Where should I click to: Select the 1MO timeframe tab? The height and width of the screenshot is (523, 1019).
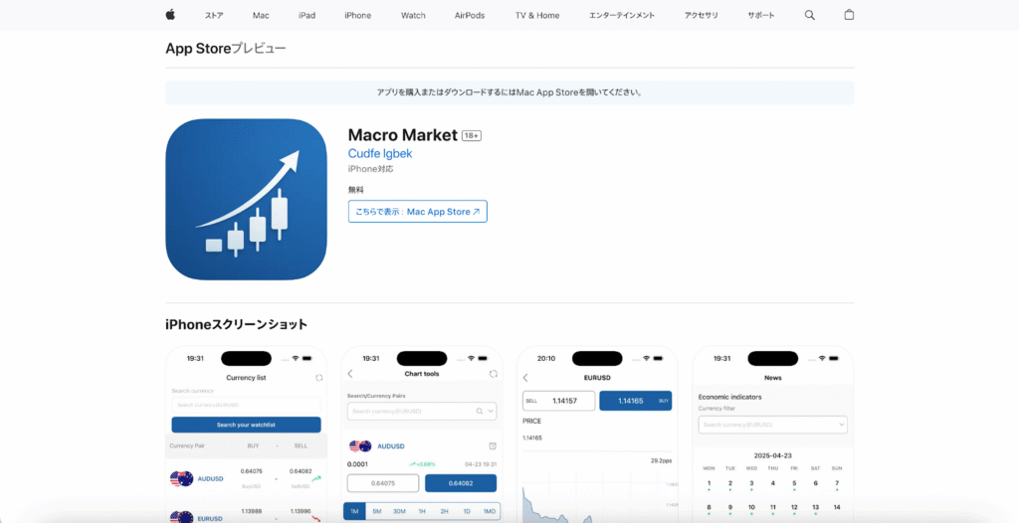[x=490, y=512]
